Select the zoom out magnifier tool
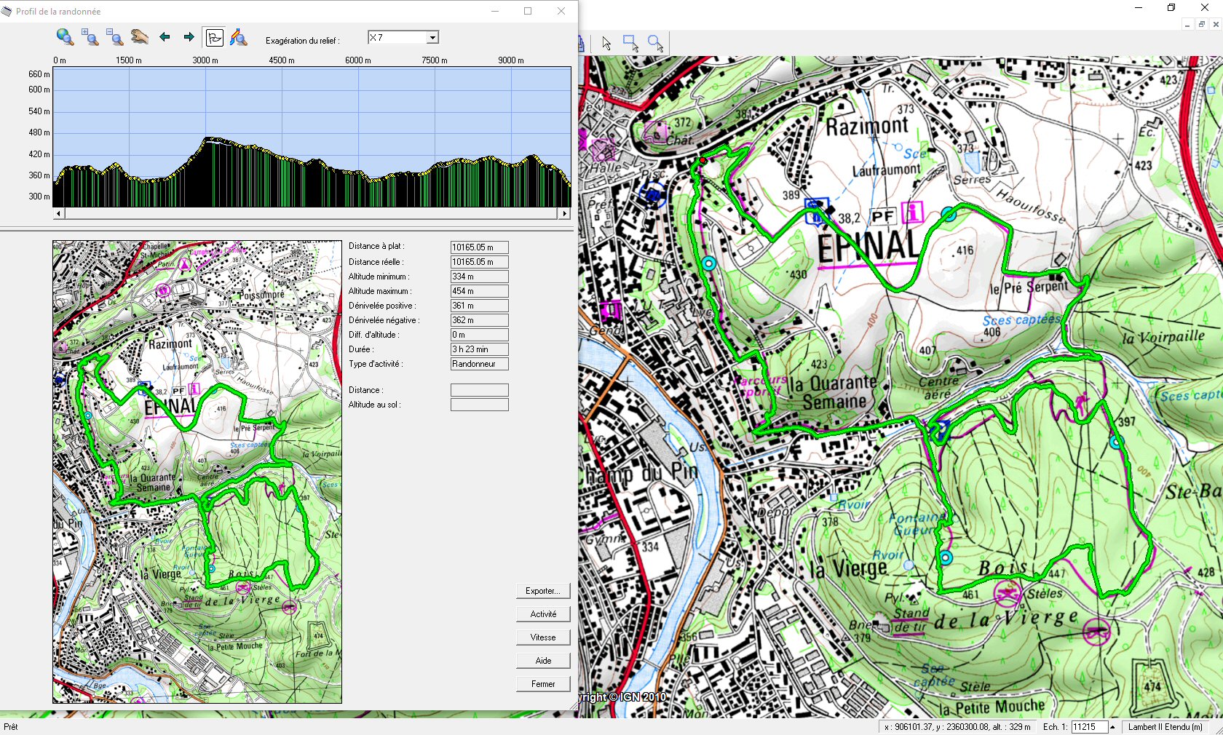The height and width of the screenshot is (735, 1223). [x=114, y=37]
